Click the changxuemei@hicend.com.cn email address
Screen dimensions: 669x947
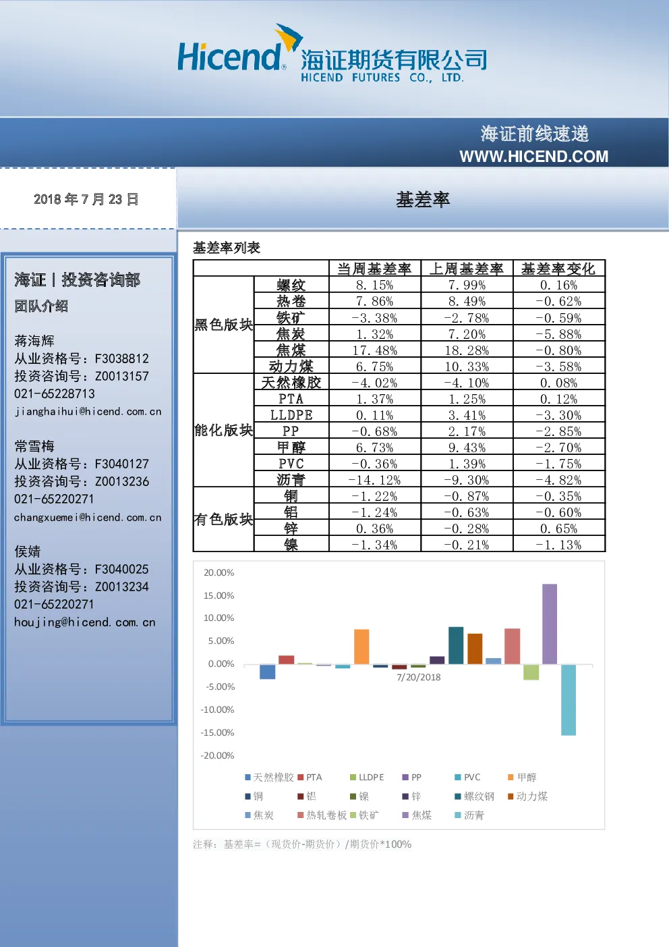coord(88,517)
